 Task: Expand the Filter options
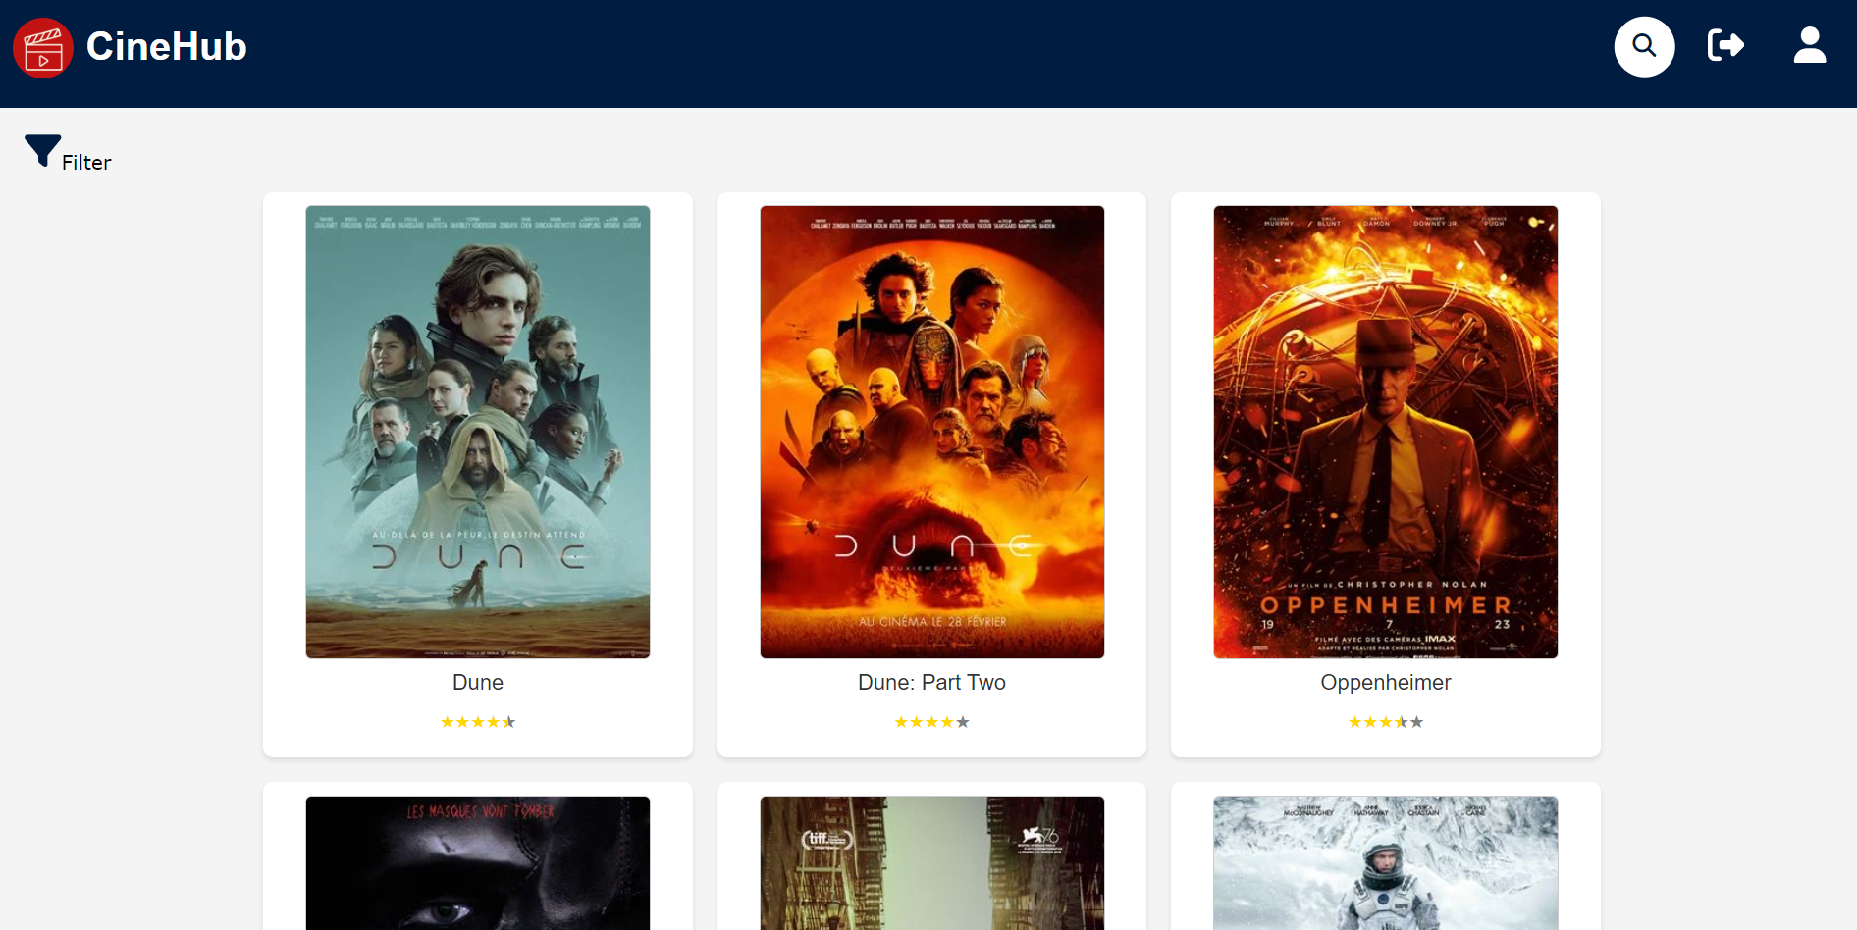pyautogui.click(x=86, y=163)
